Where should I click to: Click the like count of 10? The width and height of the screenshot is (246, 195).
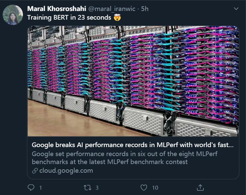coord(155,188)
